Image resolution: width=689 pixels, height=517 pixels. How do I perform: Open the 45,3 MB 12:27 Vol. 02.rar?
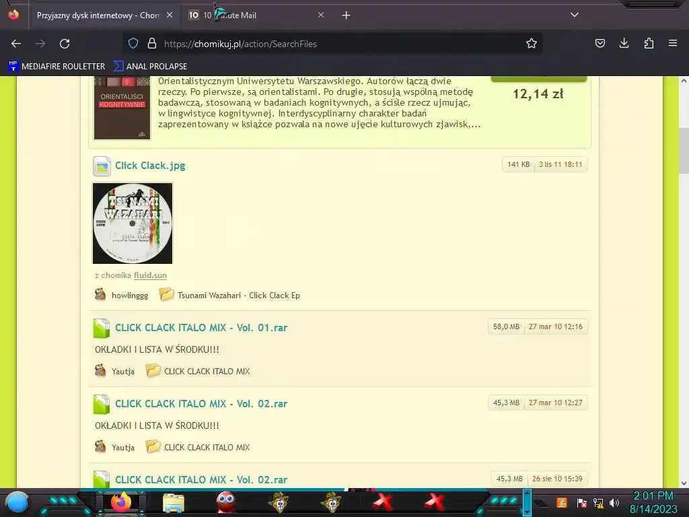(x=201, y=404)
